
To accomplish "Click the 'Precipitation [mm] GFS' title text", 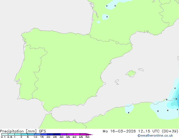I will tap(23, 131).
